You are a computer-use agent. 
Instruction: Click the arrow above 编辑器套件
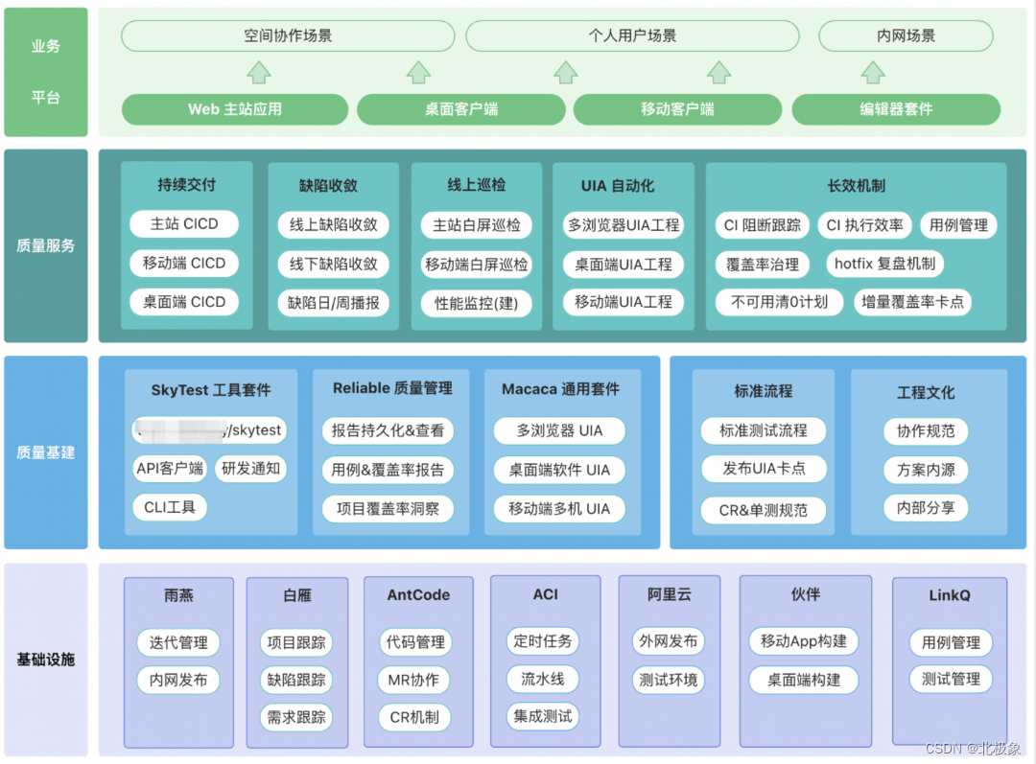point(871,71)
